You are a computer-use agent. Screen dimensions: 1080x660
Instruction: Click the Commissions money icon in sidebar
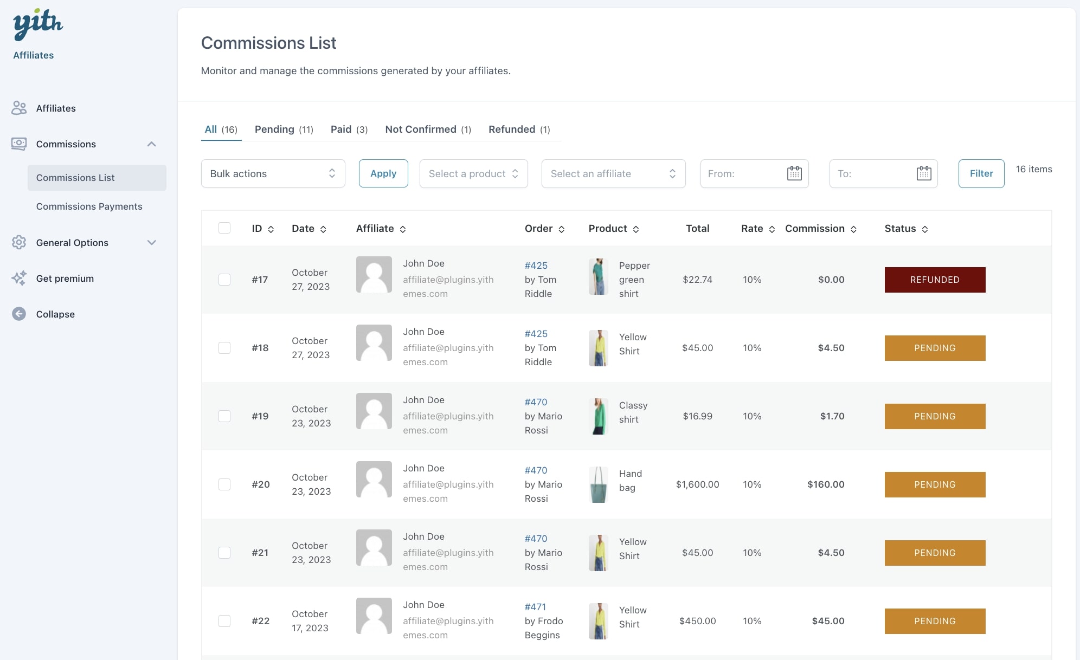coord(19,144)
